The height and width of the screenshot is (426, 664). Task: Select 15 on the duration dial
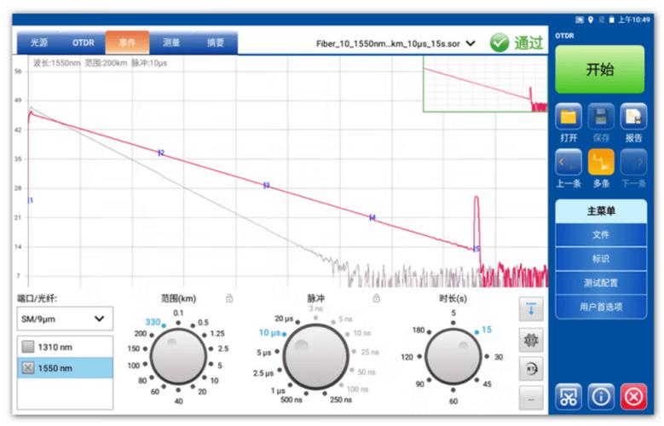point(486,330)
